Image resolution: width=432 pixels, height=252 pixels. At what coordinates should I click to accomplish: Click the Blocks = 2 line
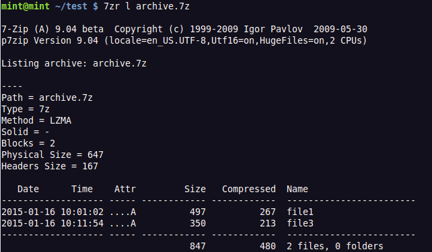tap(28, 143)
